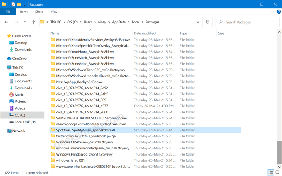Expand the chevron after 'OS (C:)' breadcrumb
This screenshot has width=282, height=176.
(x=81, y=22)
